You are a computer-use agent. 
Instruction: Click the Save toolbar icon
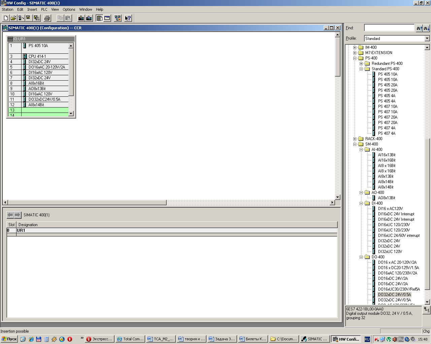(29, 18)
